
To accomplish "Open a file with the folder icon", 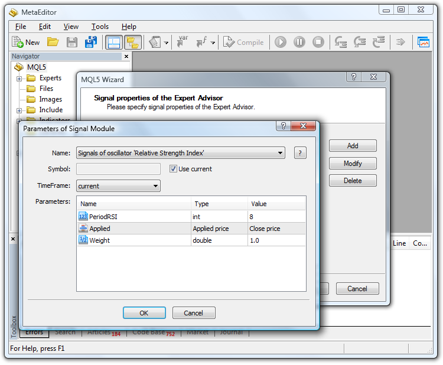I will point(53,42).
